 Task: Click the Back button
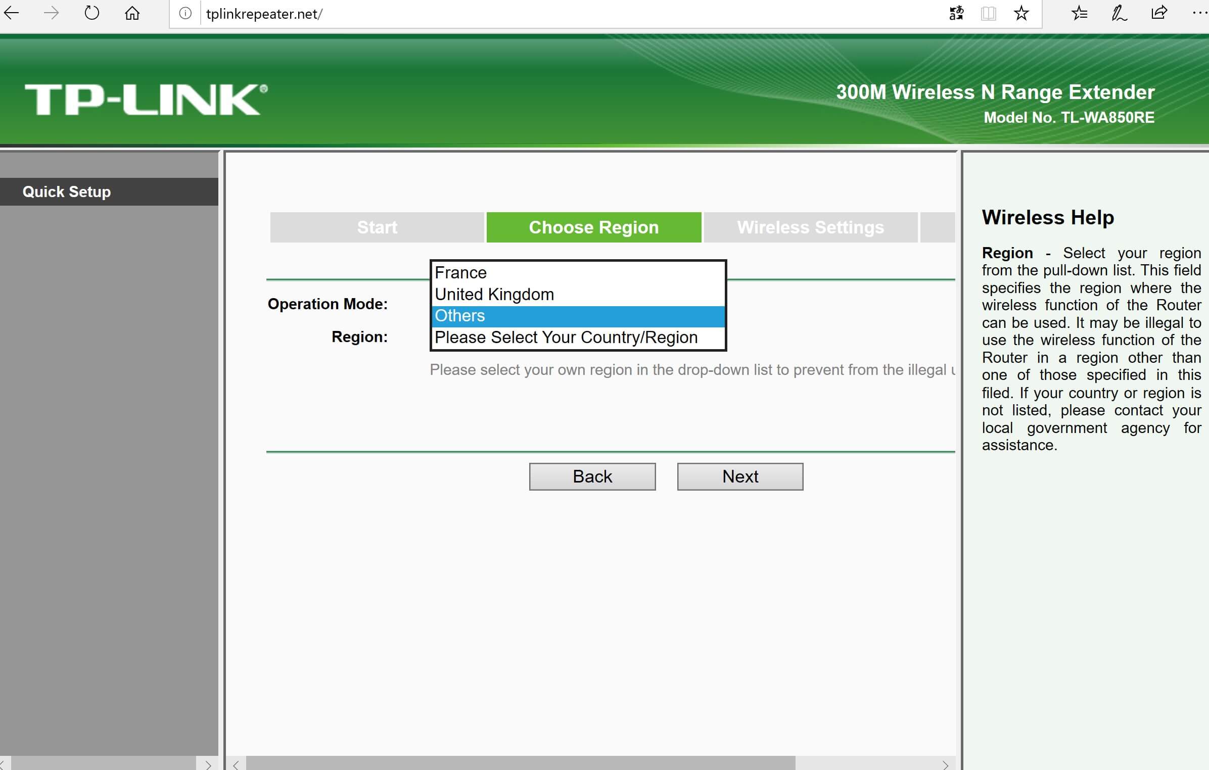[592, 476]
